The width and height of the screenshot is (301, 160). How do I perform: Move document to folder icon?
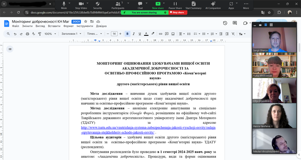tap(92, 21)
